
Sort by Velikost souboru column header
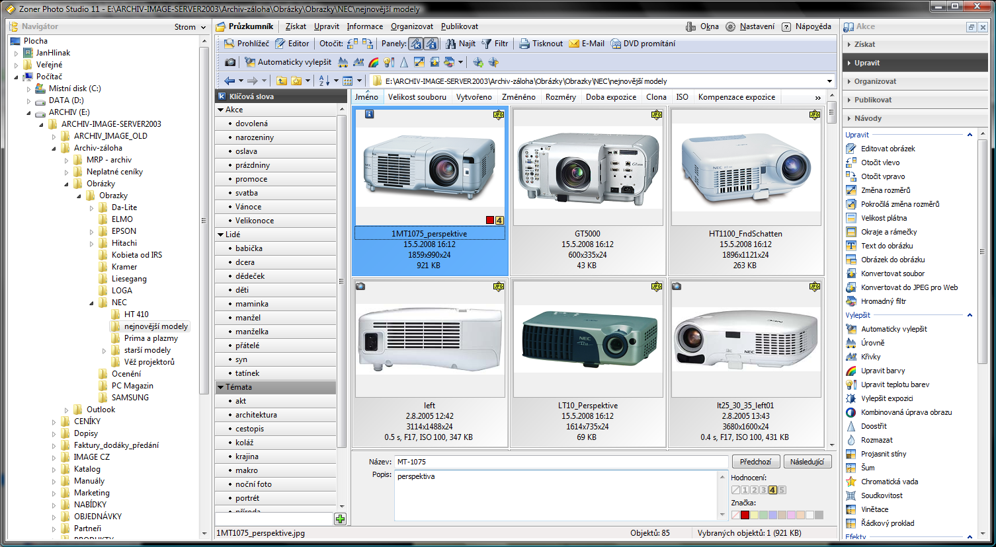[417, 97]
